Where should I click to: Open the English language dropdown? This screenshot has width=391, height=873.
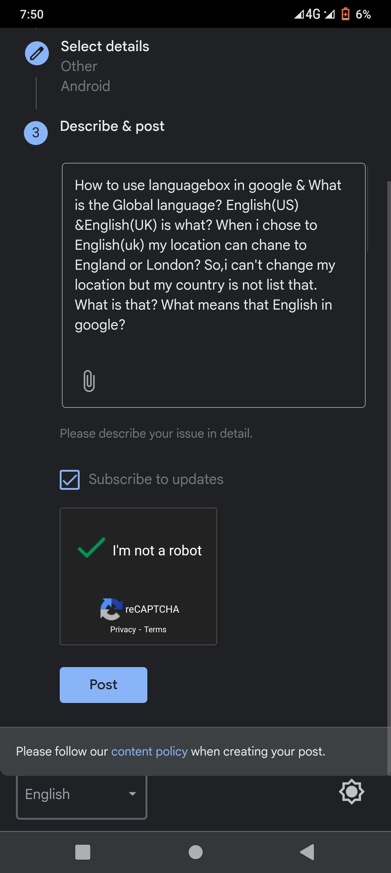81,794
